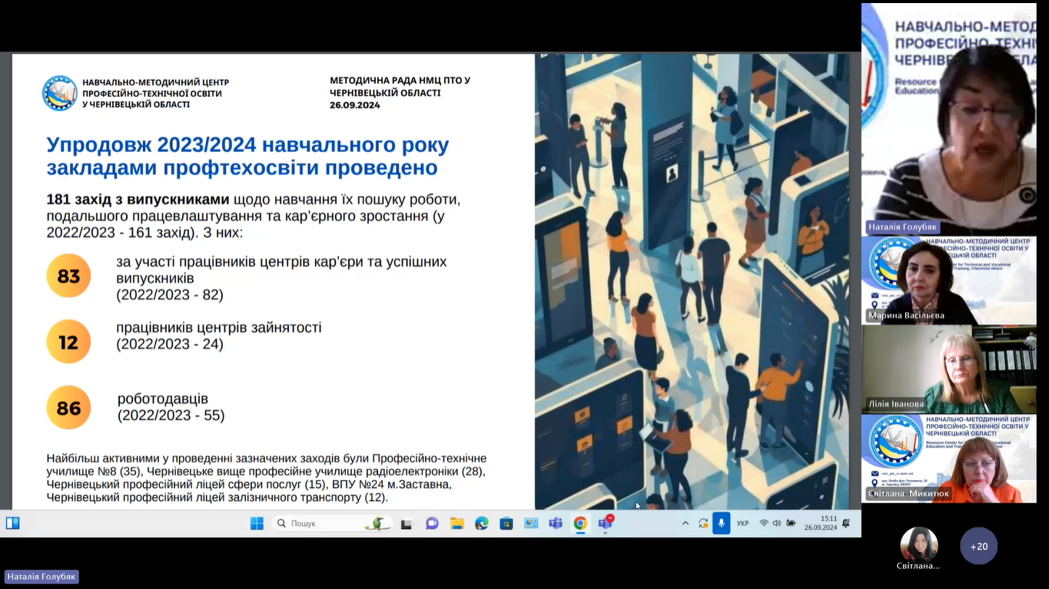Switch the УКР keyboard language
This screenshot has width=1049, height=589.
742,523
